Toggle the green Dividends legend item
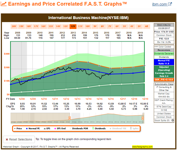 coord(99,128)
